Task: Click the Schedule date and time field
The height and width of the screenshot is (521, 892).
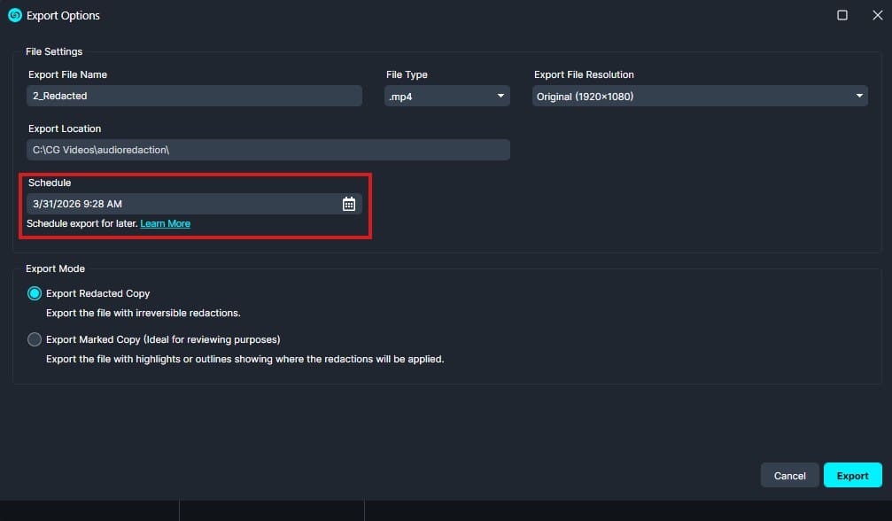Action: click(x=182, y=204)
